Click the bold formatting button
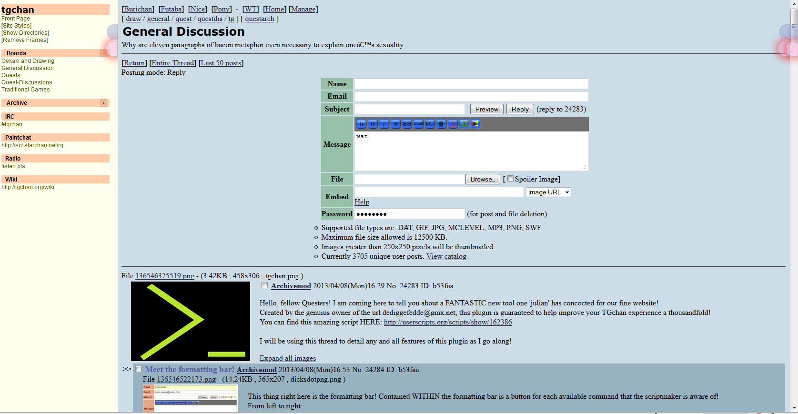Viewport: 798px width, 414px height. (361, 124)
